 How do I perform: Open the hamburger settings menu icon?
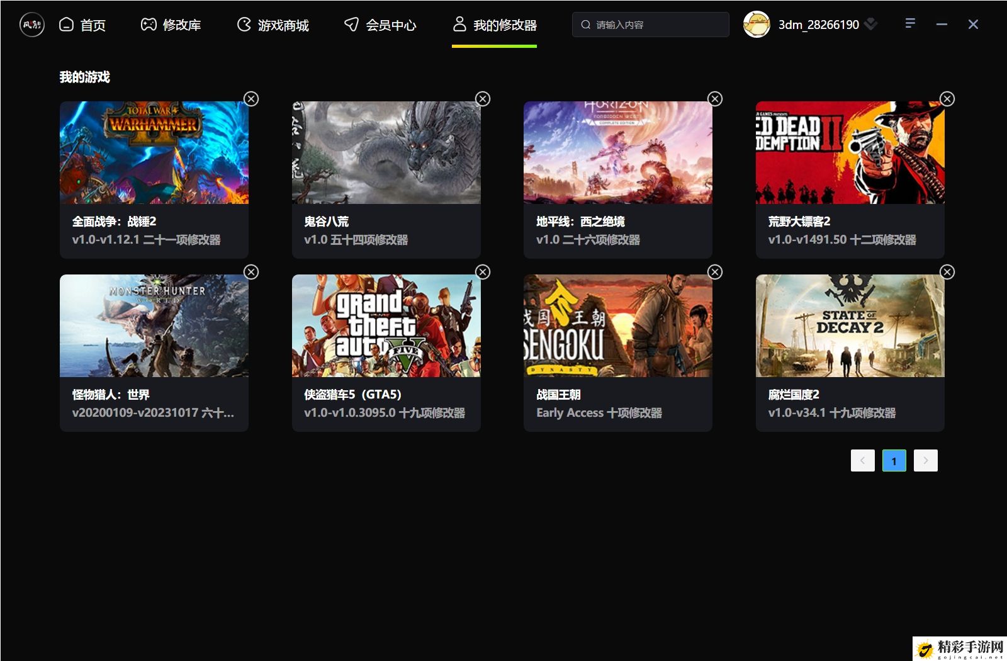pyautogui.click(x=910, y=23)
